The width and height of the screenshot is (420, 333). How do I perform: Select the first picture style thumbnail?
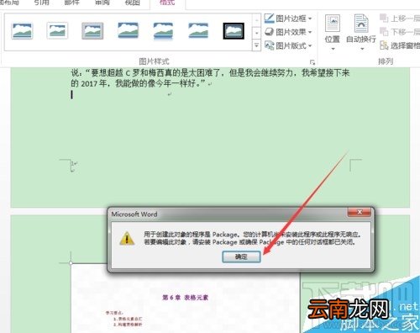[22, 31]
